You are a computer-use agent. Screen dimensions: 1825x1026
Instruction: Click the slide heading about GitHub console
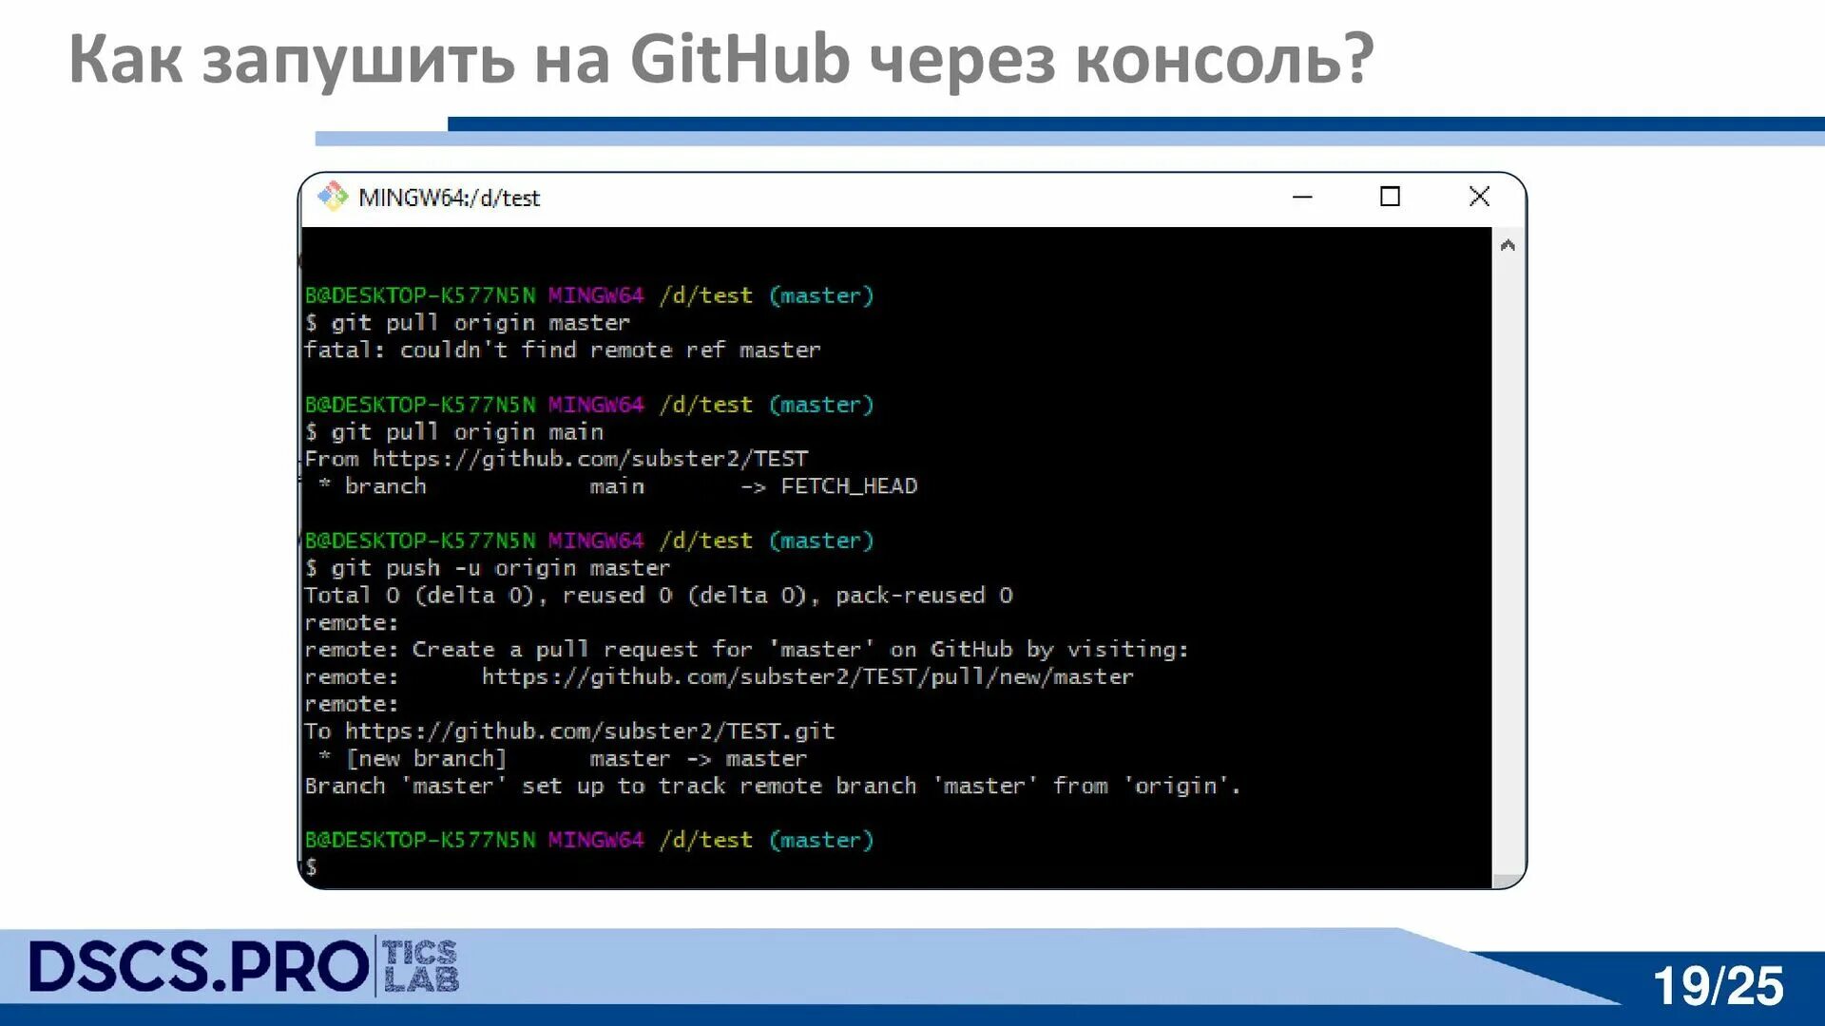[720, 59]
